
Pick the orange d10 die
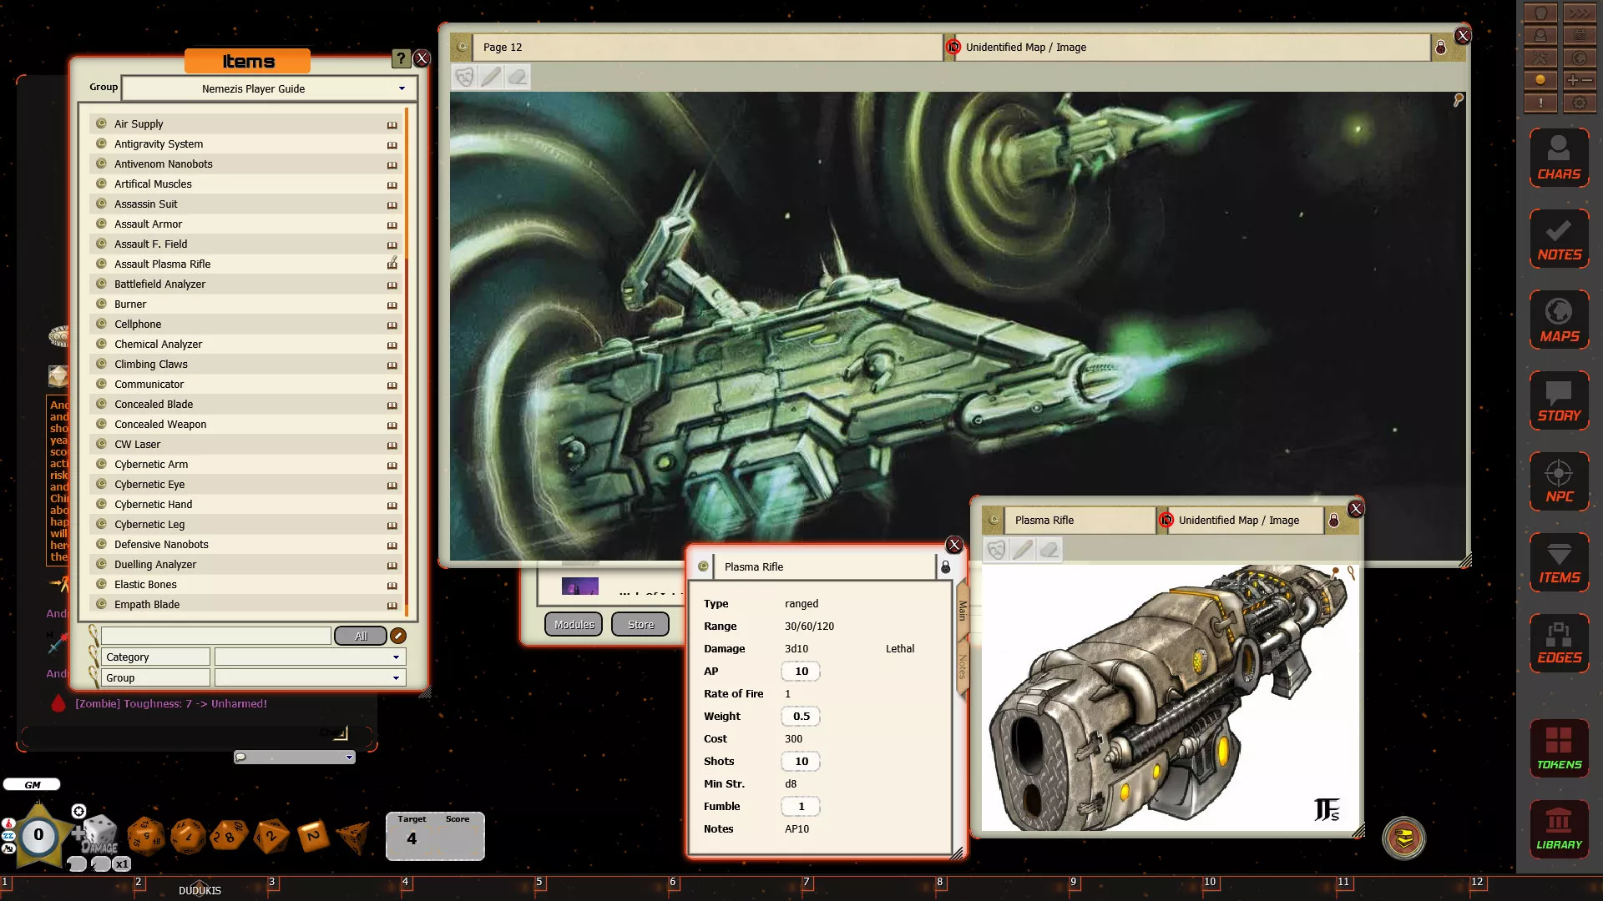tap(229, 835)
